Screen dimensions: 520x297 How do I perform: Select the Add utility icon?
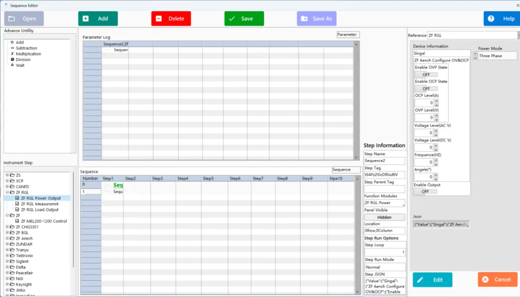tap(12, 42)
